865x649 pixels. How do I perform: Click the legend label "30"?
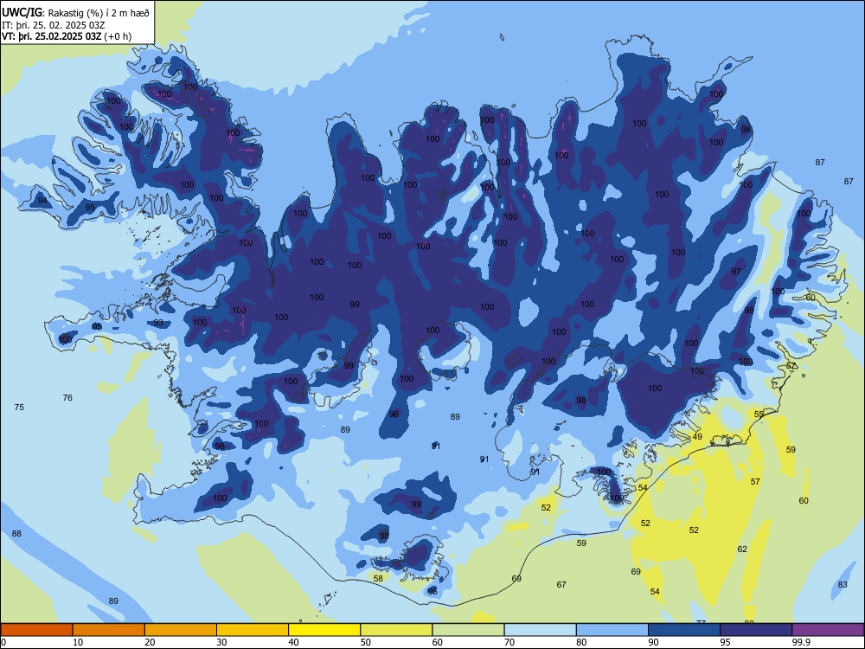(x=221, y=642)
